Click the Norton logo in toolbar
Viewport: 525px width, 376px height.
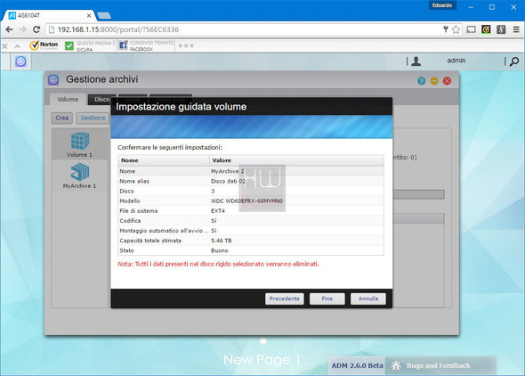click(x=44, y=45)
